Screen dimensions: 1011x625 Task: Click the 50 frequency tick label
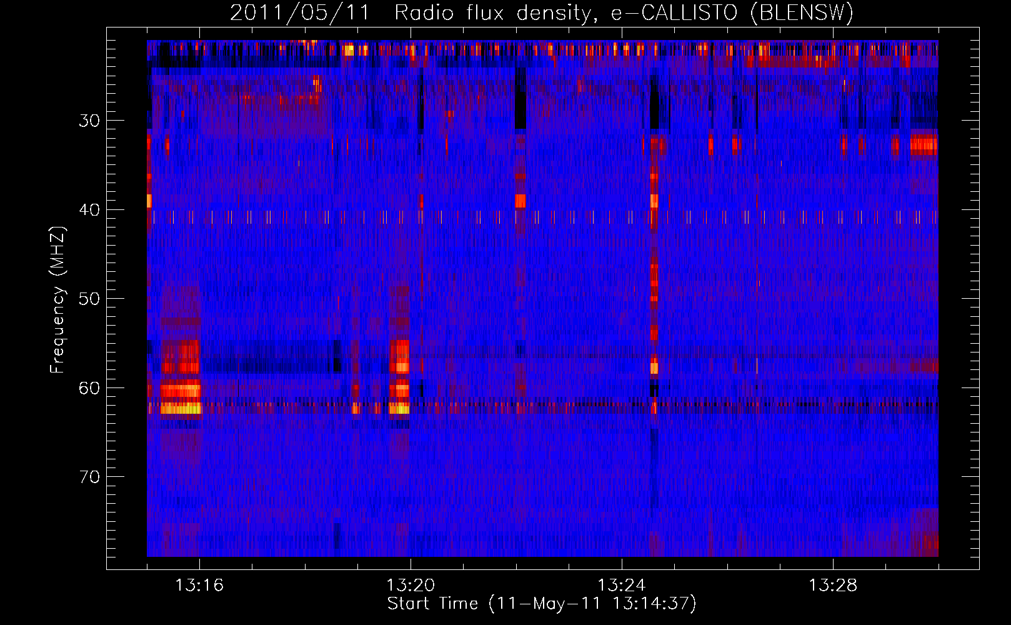click(89, 299)
